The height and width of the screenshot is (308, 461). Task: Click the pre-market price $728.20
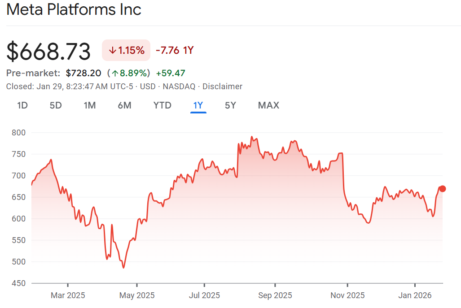coord(83,73)
